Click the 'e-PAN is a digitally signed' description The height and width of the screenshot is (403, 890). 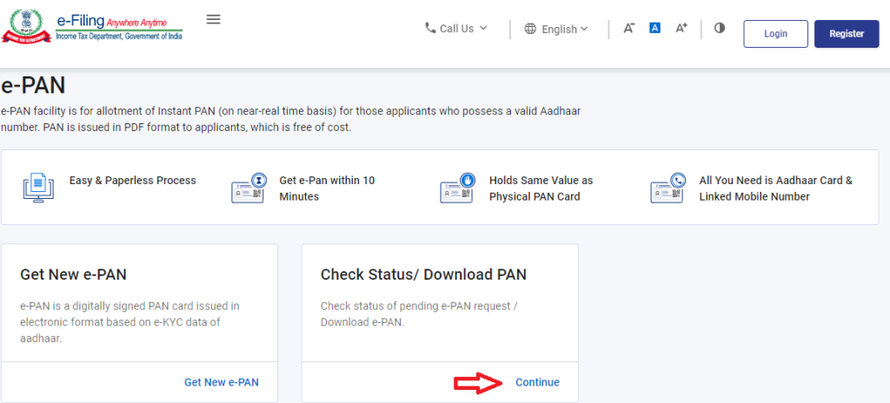pyautogui.click(x=130, y=322)
